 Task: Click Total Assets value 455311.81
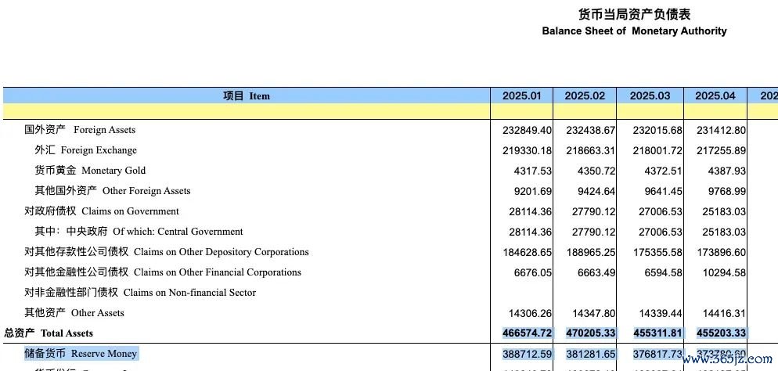657,333
